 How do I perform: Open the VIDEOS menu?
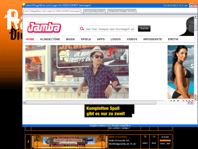(132, 39)
